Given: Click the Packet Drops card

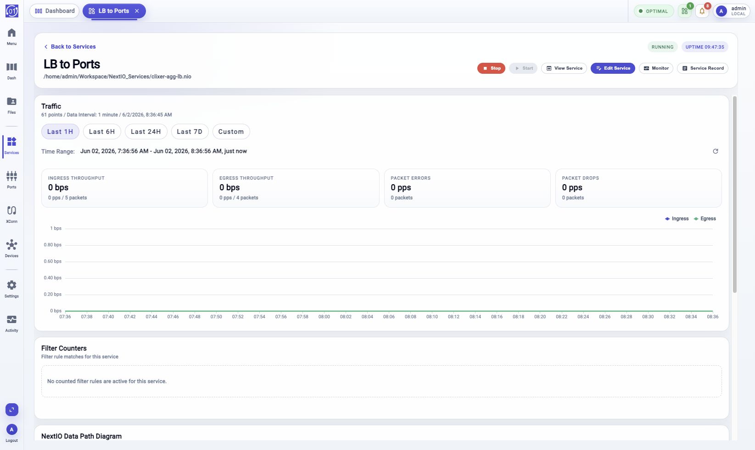Looking at the screenshot, I should click(638, 188).
